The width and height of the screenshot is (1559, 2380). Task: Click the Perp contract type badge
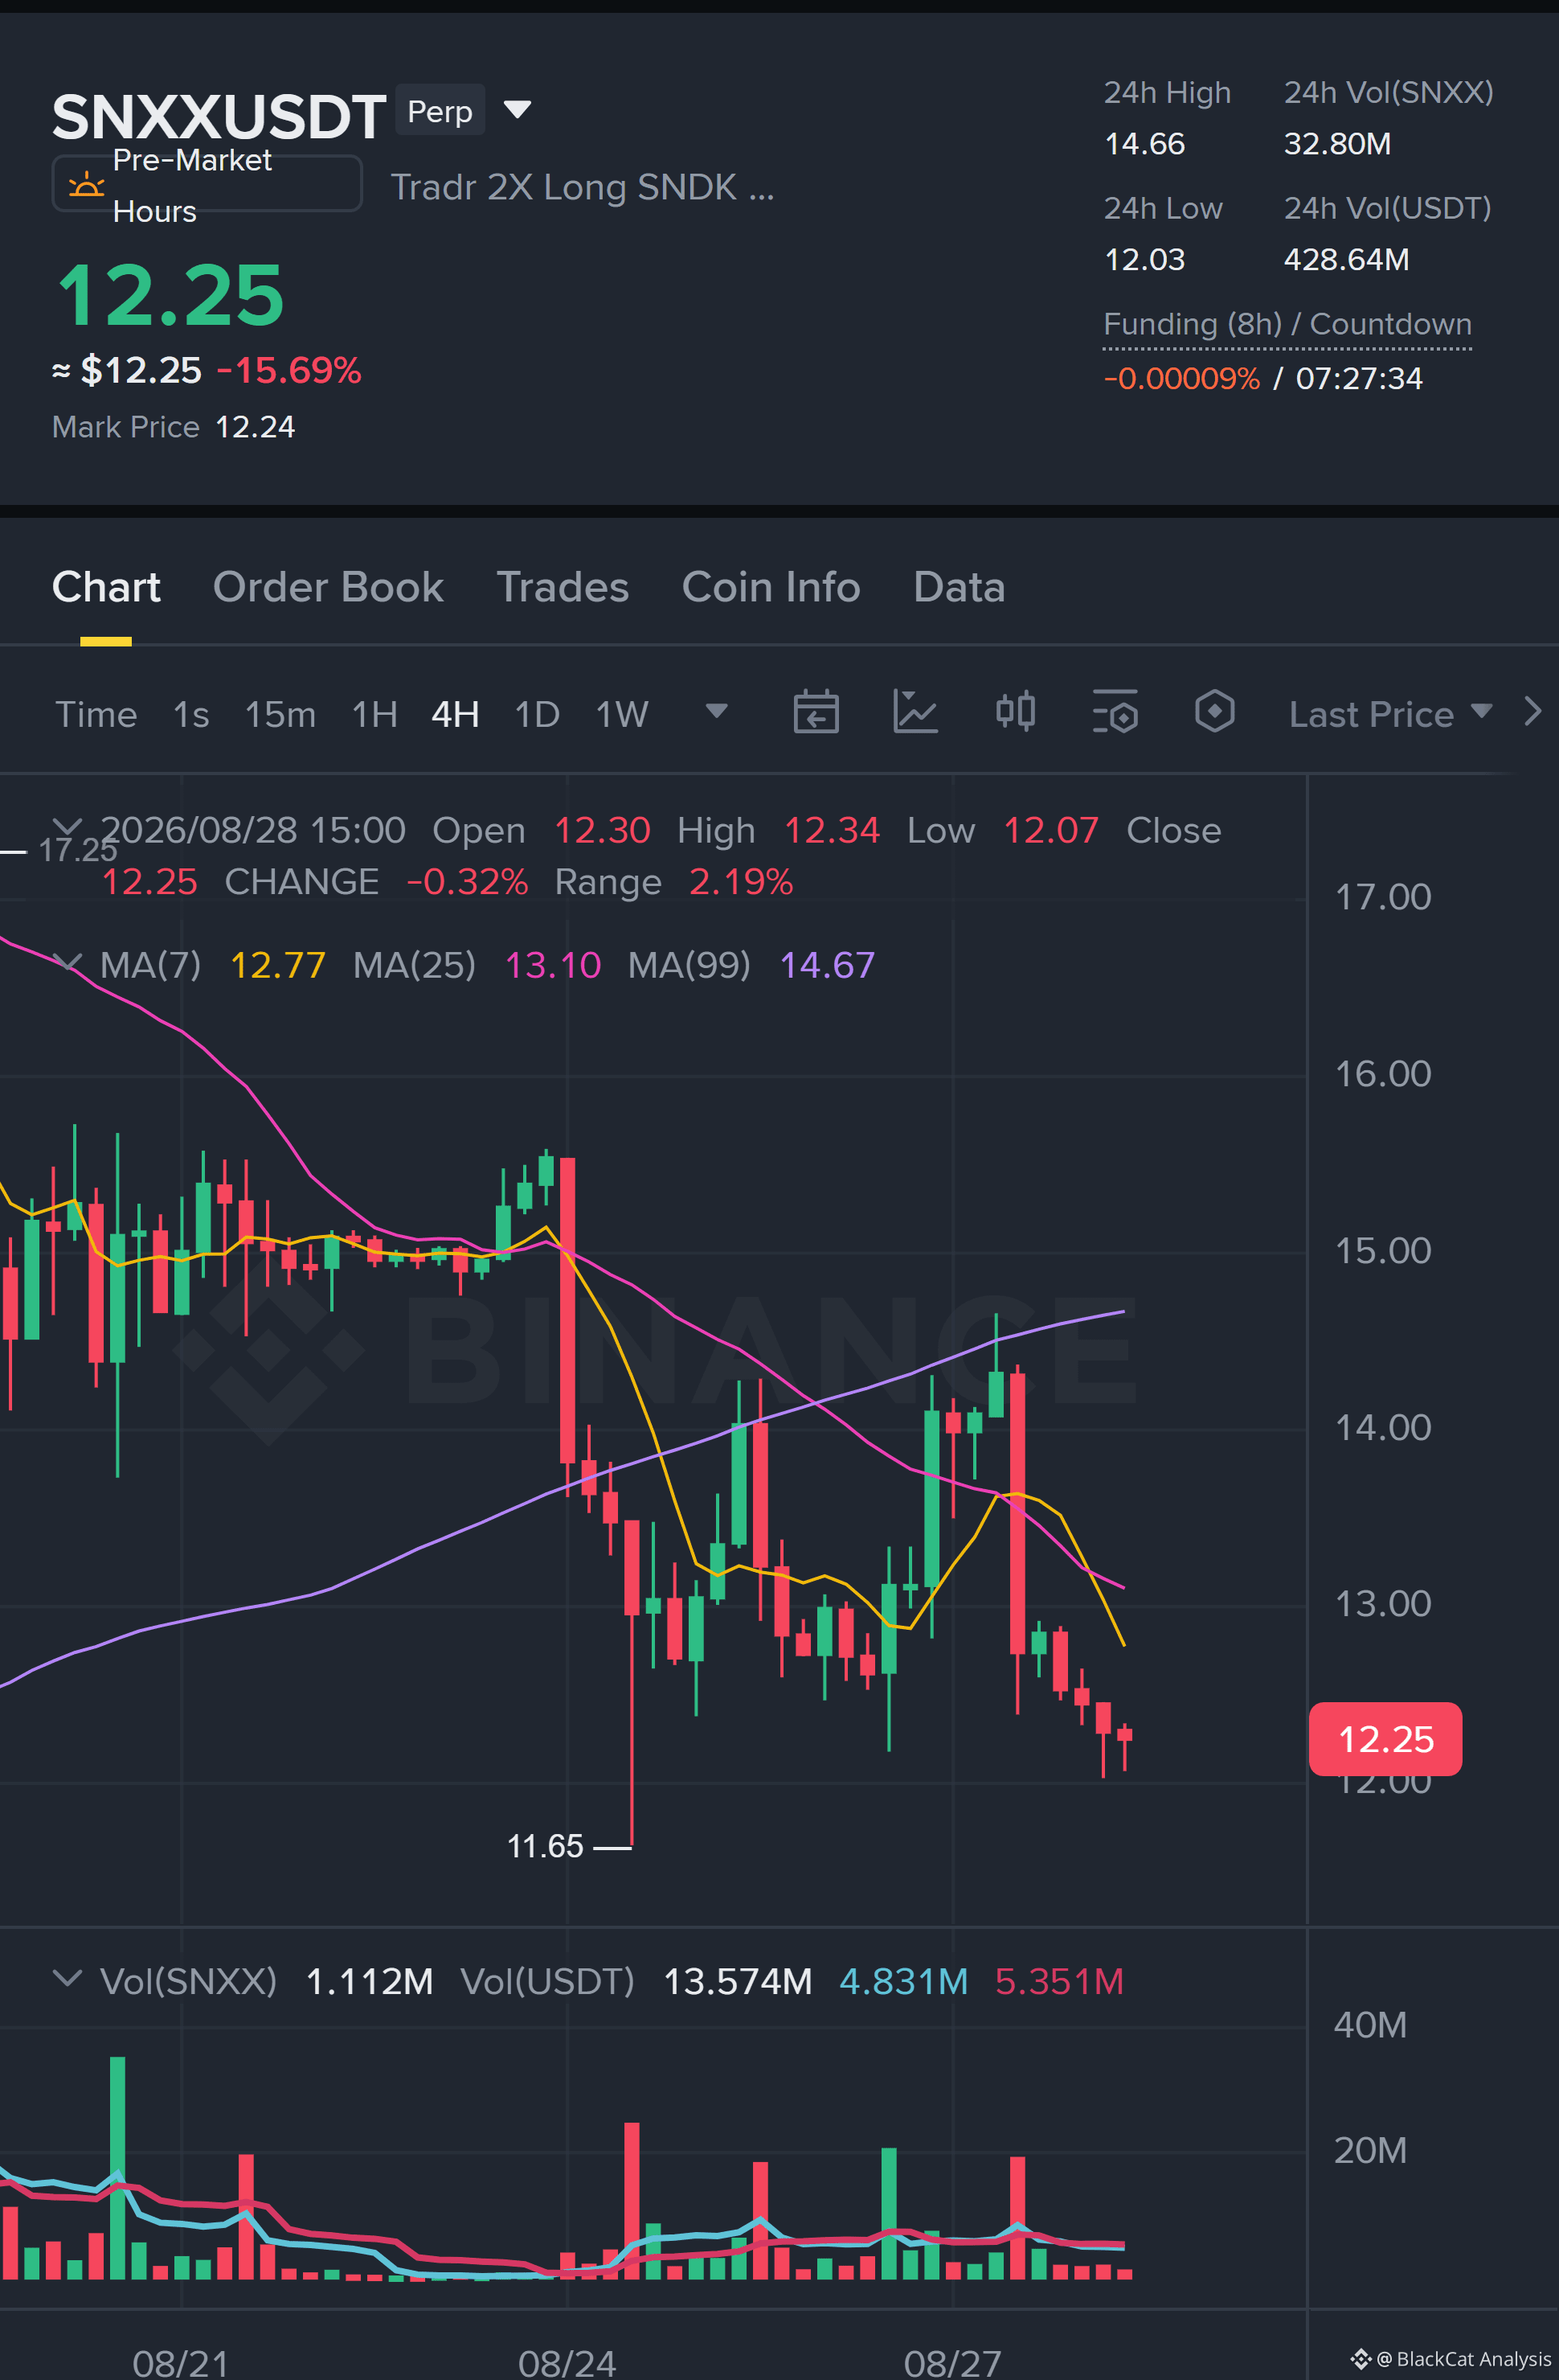[x=440, y=110]
